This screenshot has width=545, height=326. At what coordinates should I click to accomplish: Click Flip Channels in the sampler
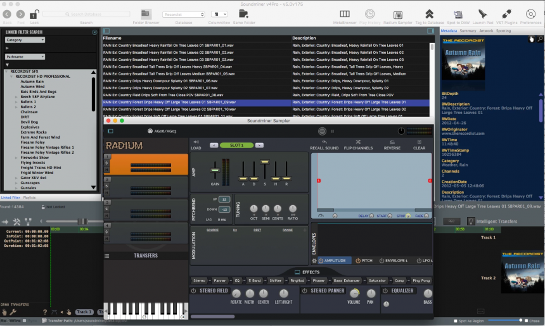point(358,145)
